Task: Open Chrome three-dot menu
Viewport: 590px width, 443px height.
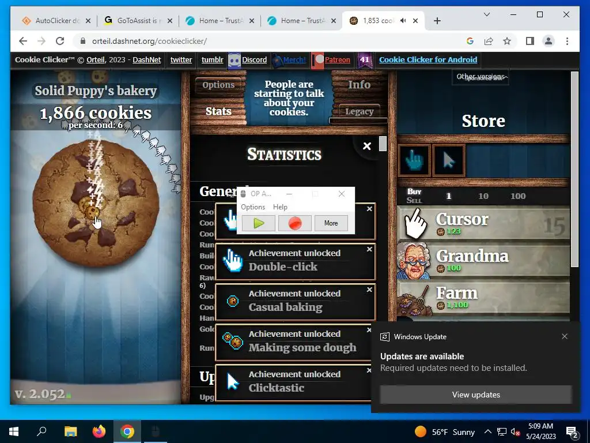Action: click(567, 41)
